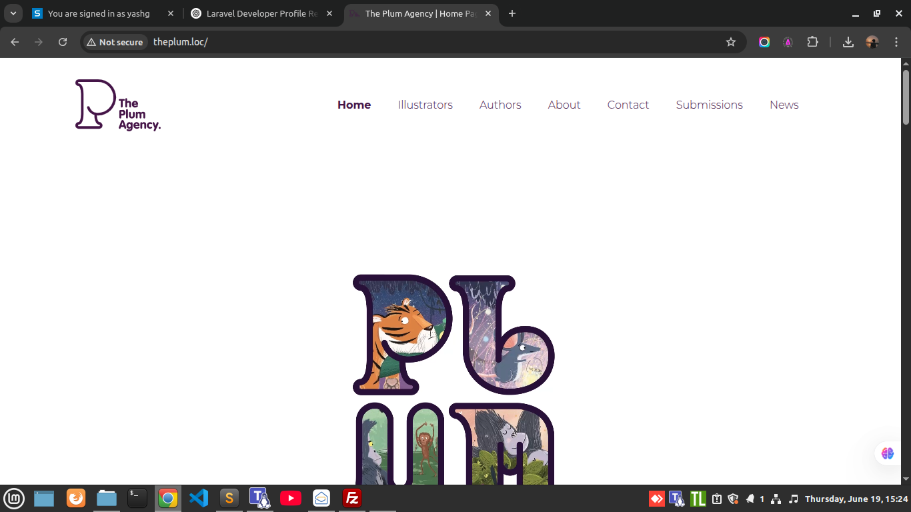The height and width of the screenshot is (512, 911).
Task: Click the page vertical scrollbar thumb
Action: [x=906, y=97]
